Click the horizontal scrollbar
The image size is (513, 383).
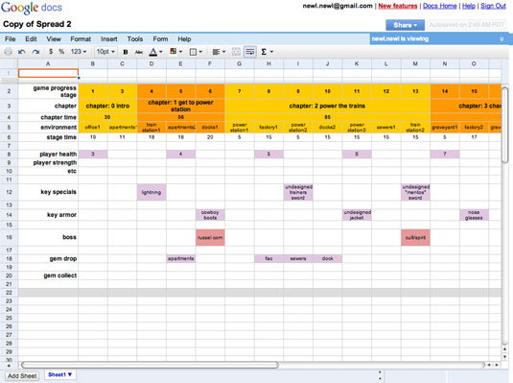pos(150,365)
